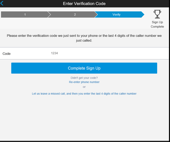Click the verification instructions paragraph
Image resolution: width=170 pixels, height=142 pixels.
(x=84, y=38)
